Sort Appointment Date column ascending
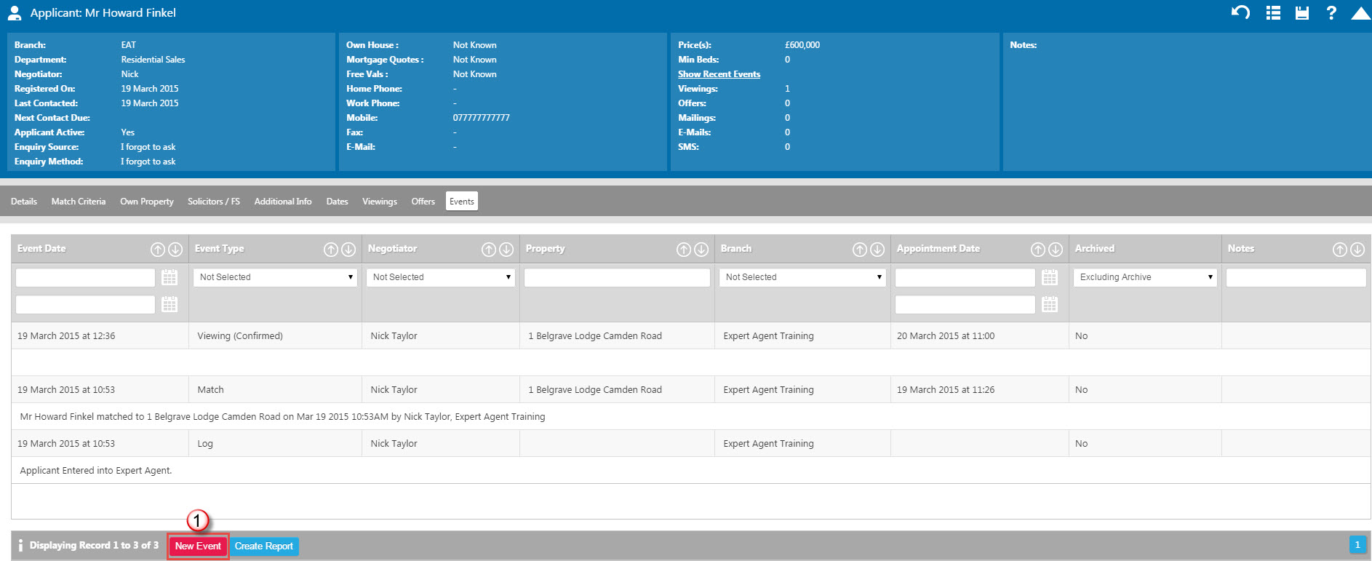Screen dimensions: 1372x561 1038,250
